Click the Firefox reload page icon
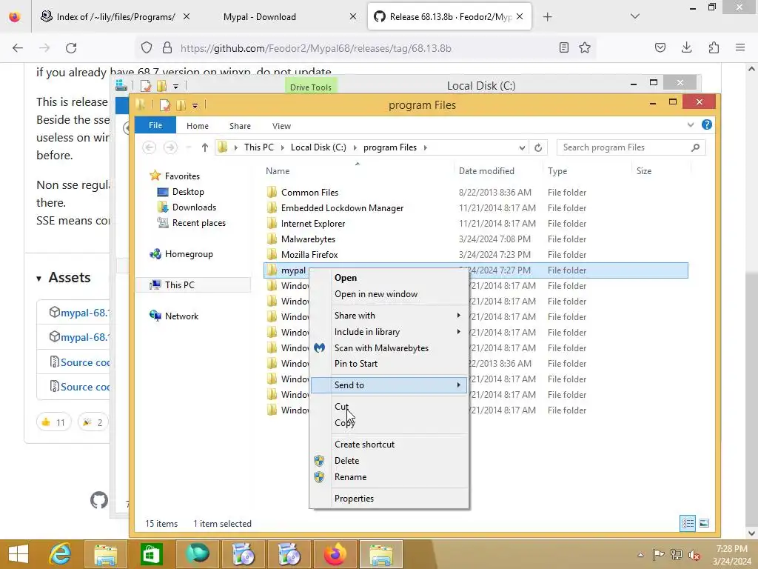758x569 pixels. pos(71,48)
